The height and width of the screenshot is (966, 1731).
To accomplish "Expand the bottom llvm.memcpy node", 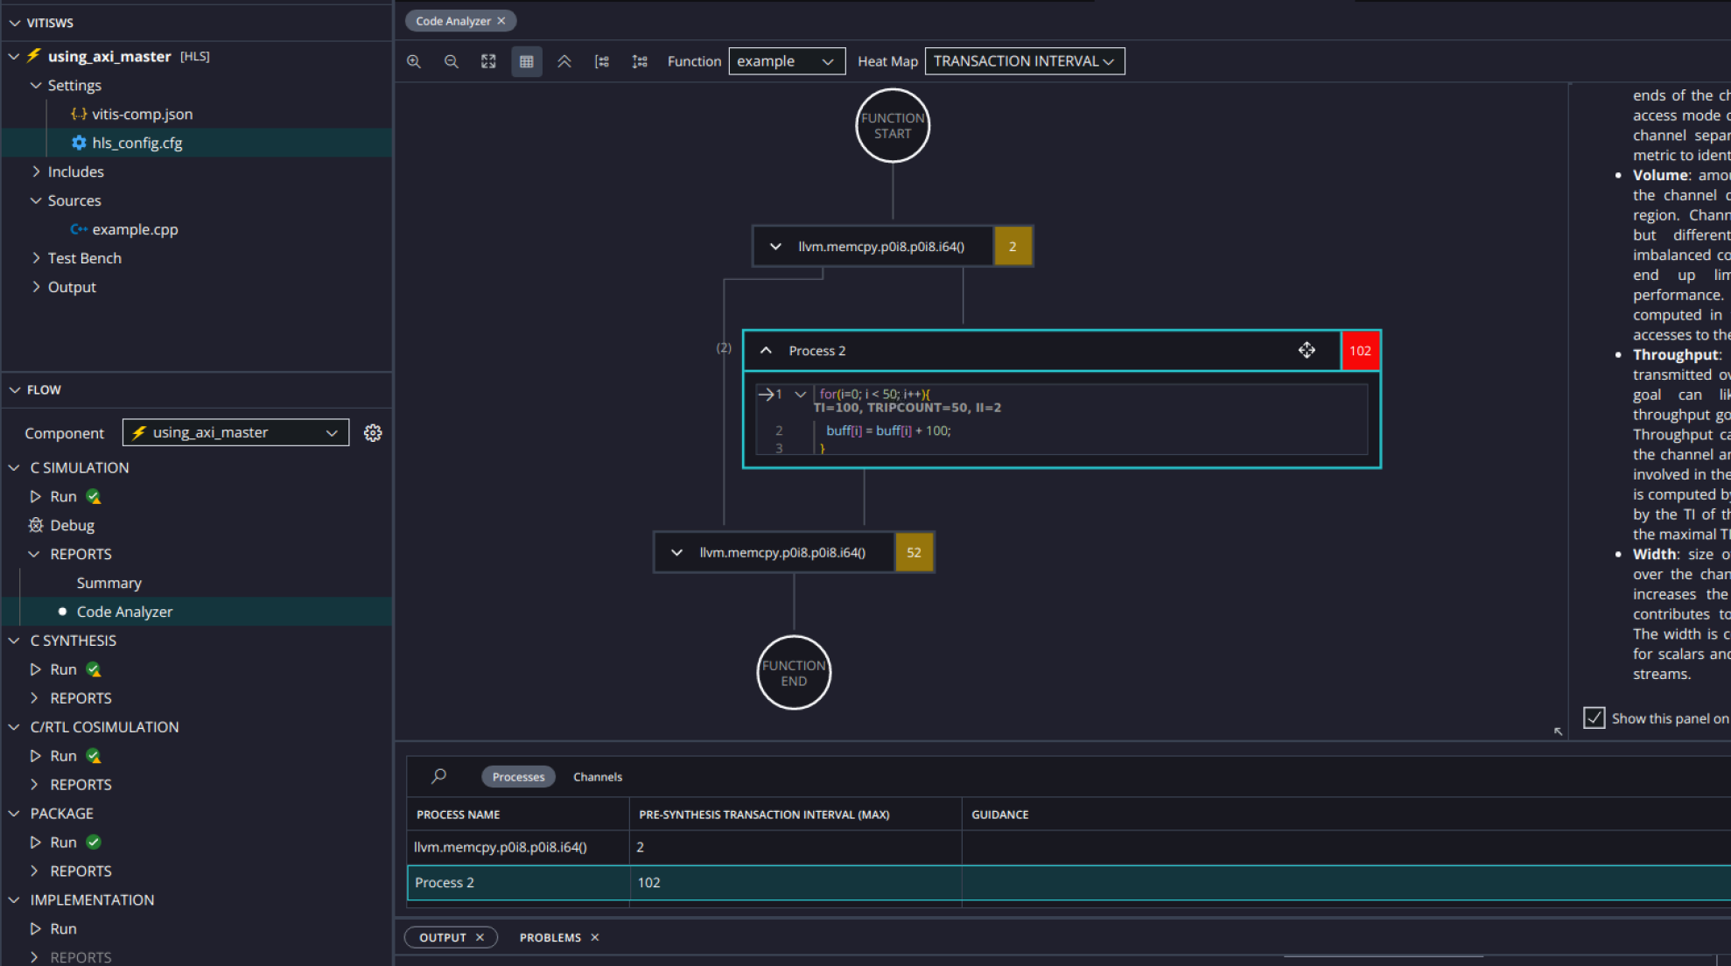I will [x=676, y=552].
